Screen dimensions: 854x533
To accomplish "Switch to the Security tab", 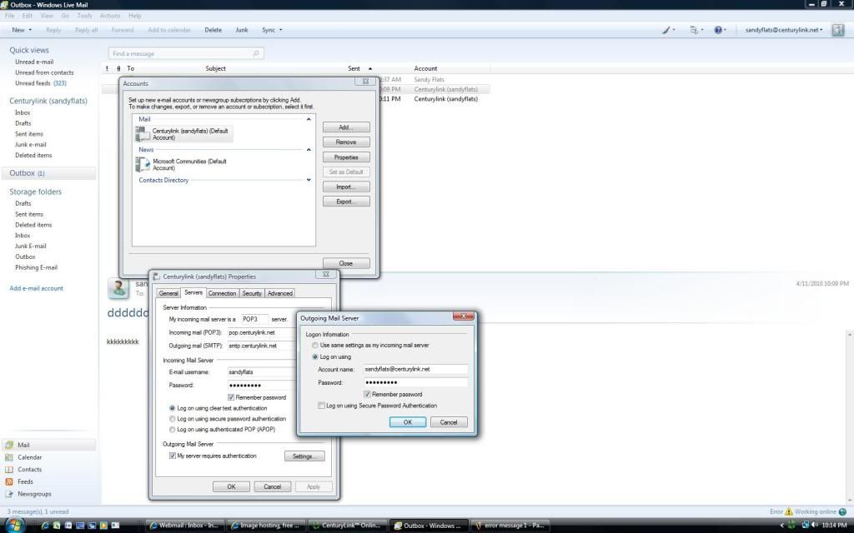I will pos(252,293).
